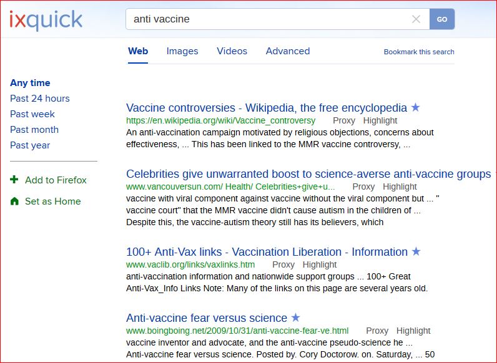This screenshot has width=497, height=363.
Task: Open the en.wikipedia.org Vaccine_controversy URL
Action: click(x=220, y=120)
